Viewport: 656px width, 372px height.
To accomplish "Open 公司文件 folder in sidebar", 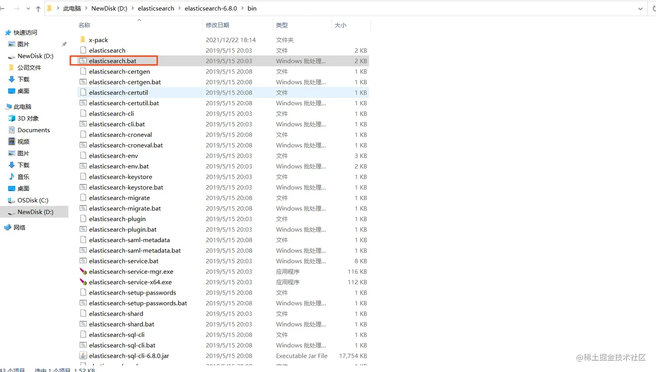I will (x=29, y=68).
